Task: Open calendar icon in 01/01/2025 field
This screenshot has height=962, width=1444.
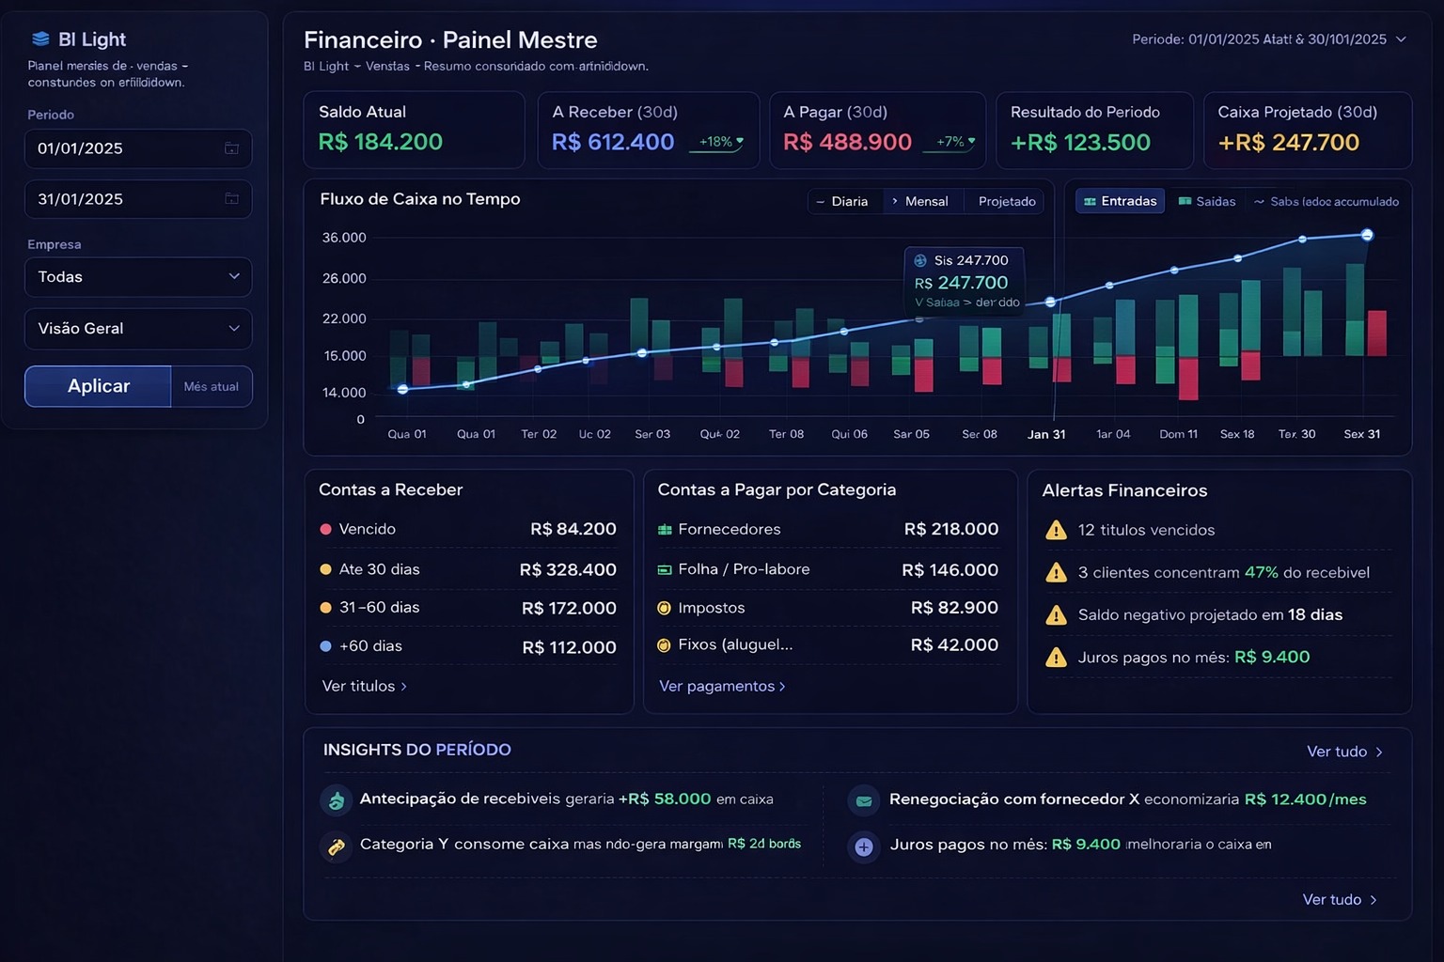Action: (231, 148)
